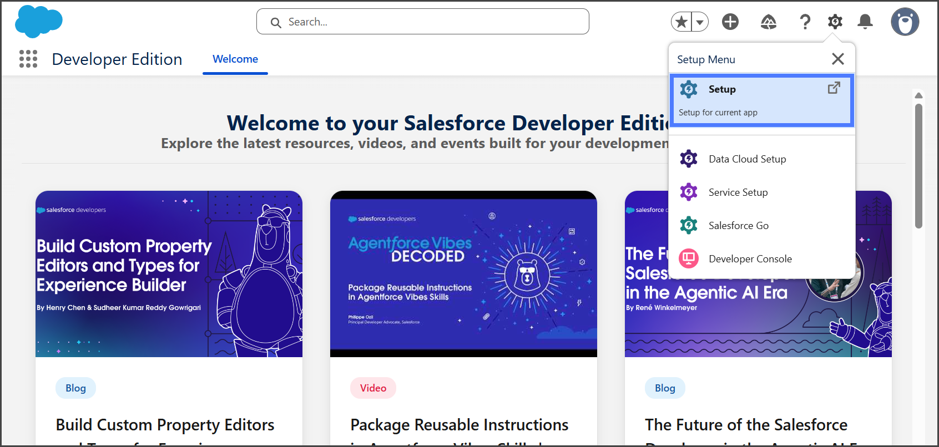Open the Help question mark icon
This screenshot has width=939, height=447.
tap(805, 22)
